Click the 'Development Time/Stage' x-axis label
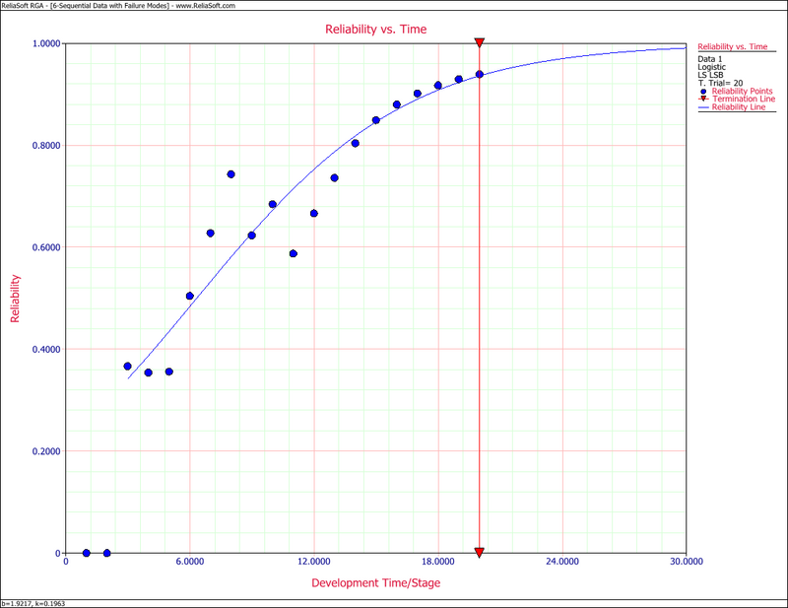The width and height of the screenshot is (788, 608). coord(375,582)
